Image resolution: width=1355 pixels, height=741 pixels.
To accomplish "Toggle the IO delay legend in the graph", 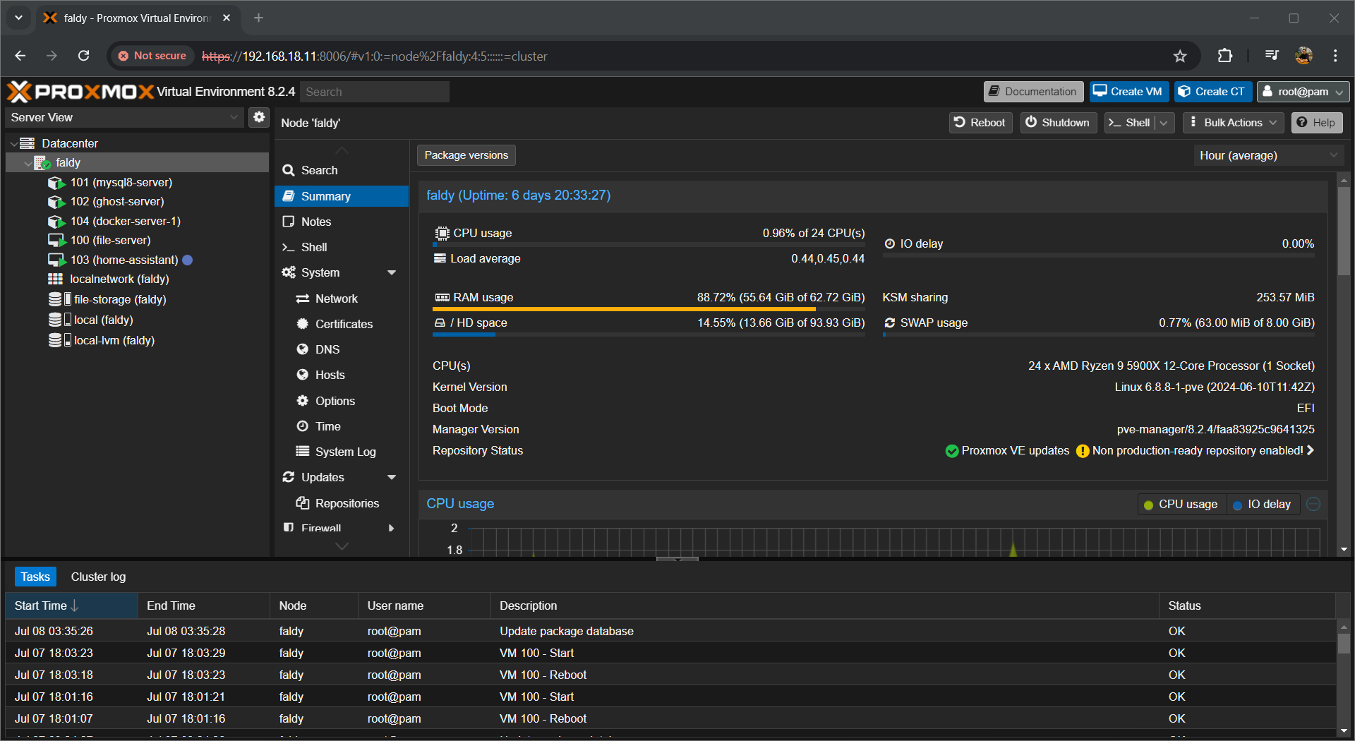I will coord(1263,504).
